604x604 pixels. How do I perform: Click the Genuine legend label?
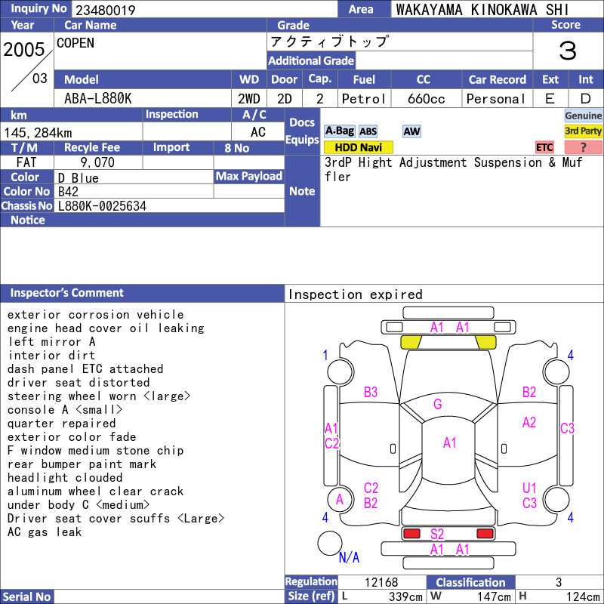coord(583,116)
